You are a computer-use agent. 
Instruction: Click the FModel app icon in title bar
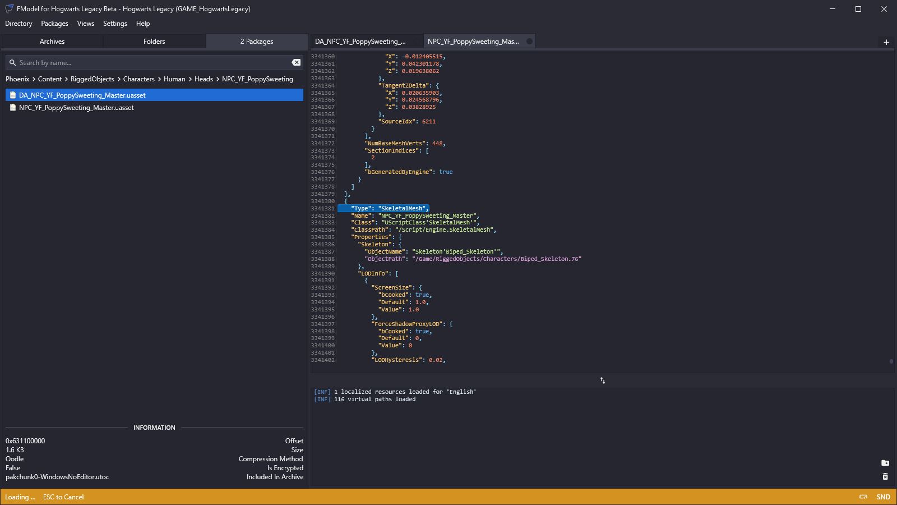pos(9,9)
